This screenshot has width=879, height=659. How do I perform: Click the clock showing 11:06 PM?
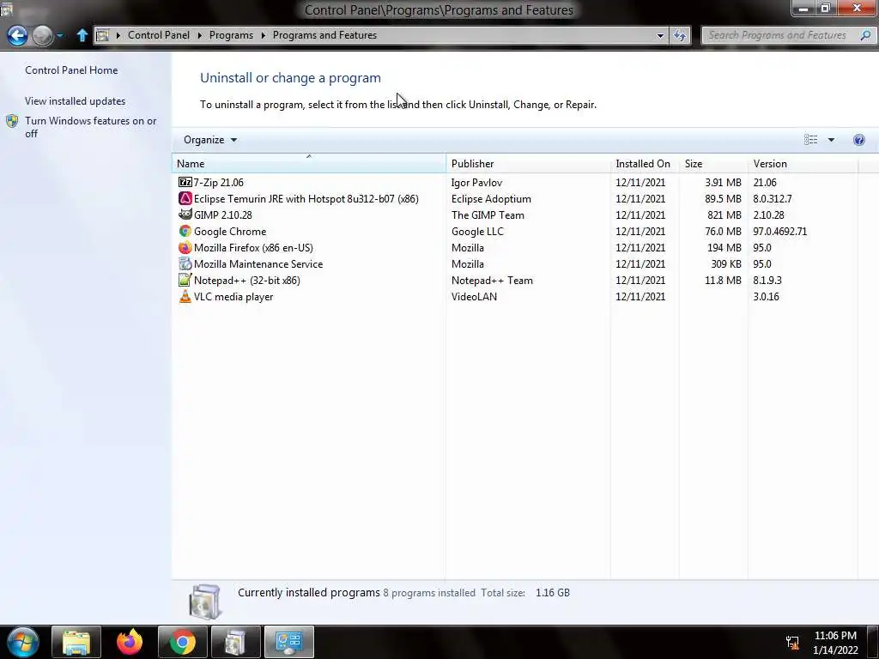coord(835,636)
